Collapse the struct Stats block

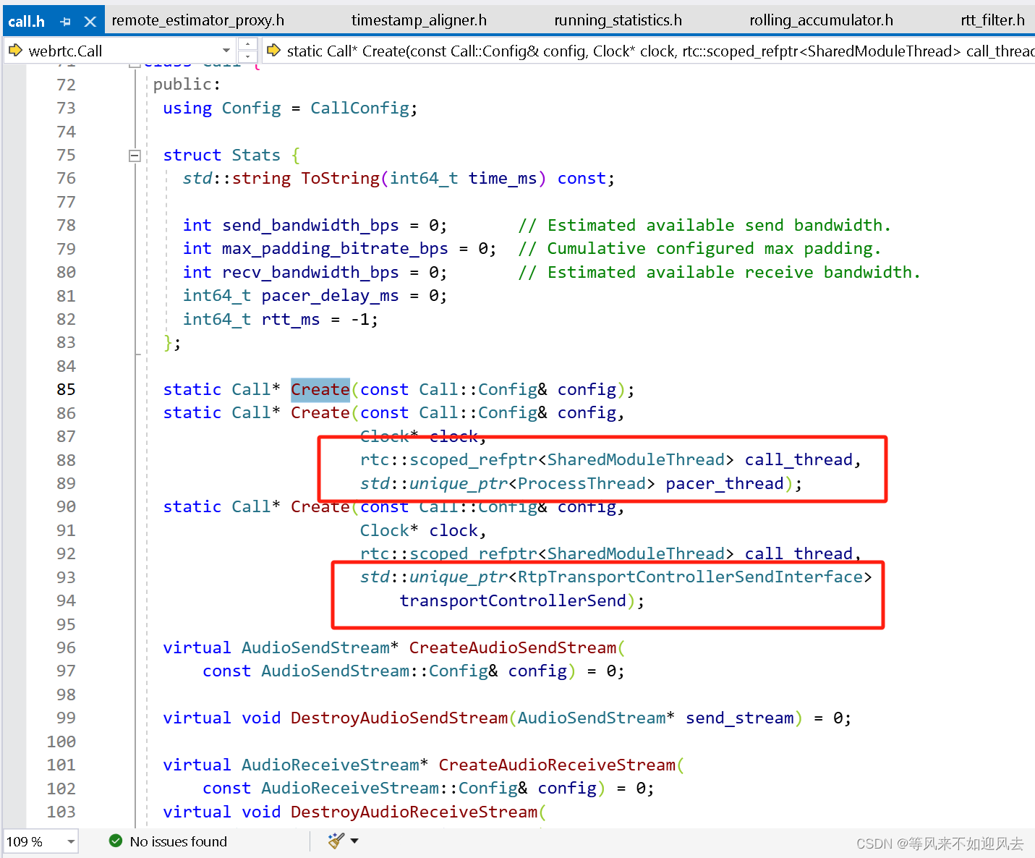pyautogui.click(x=135, y=156)
